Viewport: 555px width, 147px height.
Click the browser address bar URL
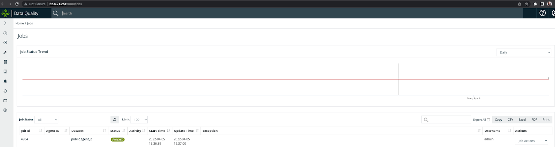click(x=66, y=4)
